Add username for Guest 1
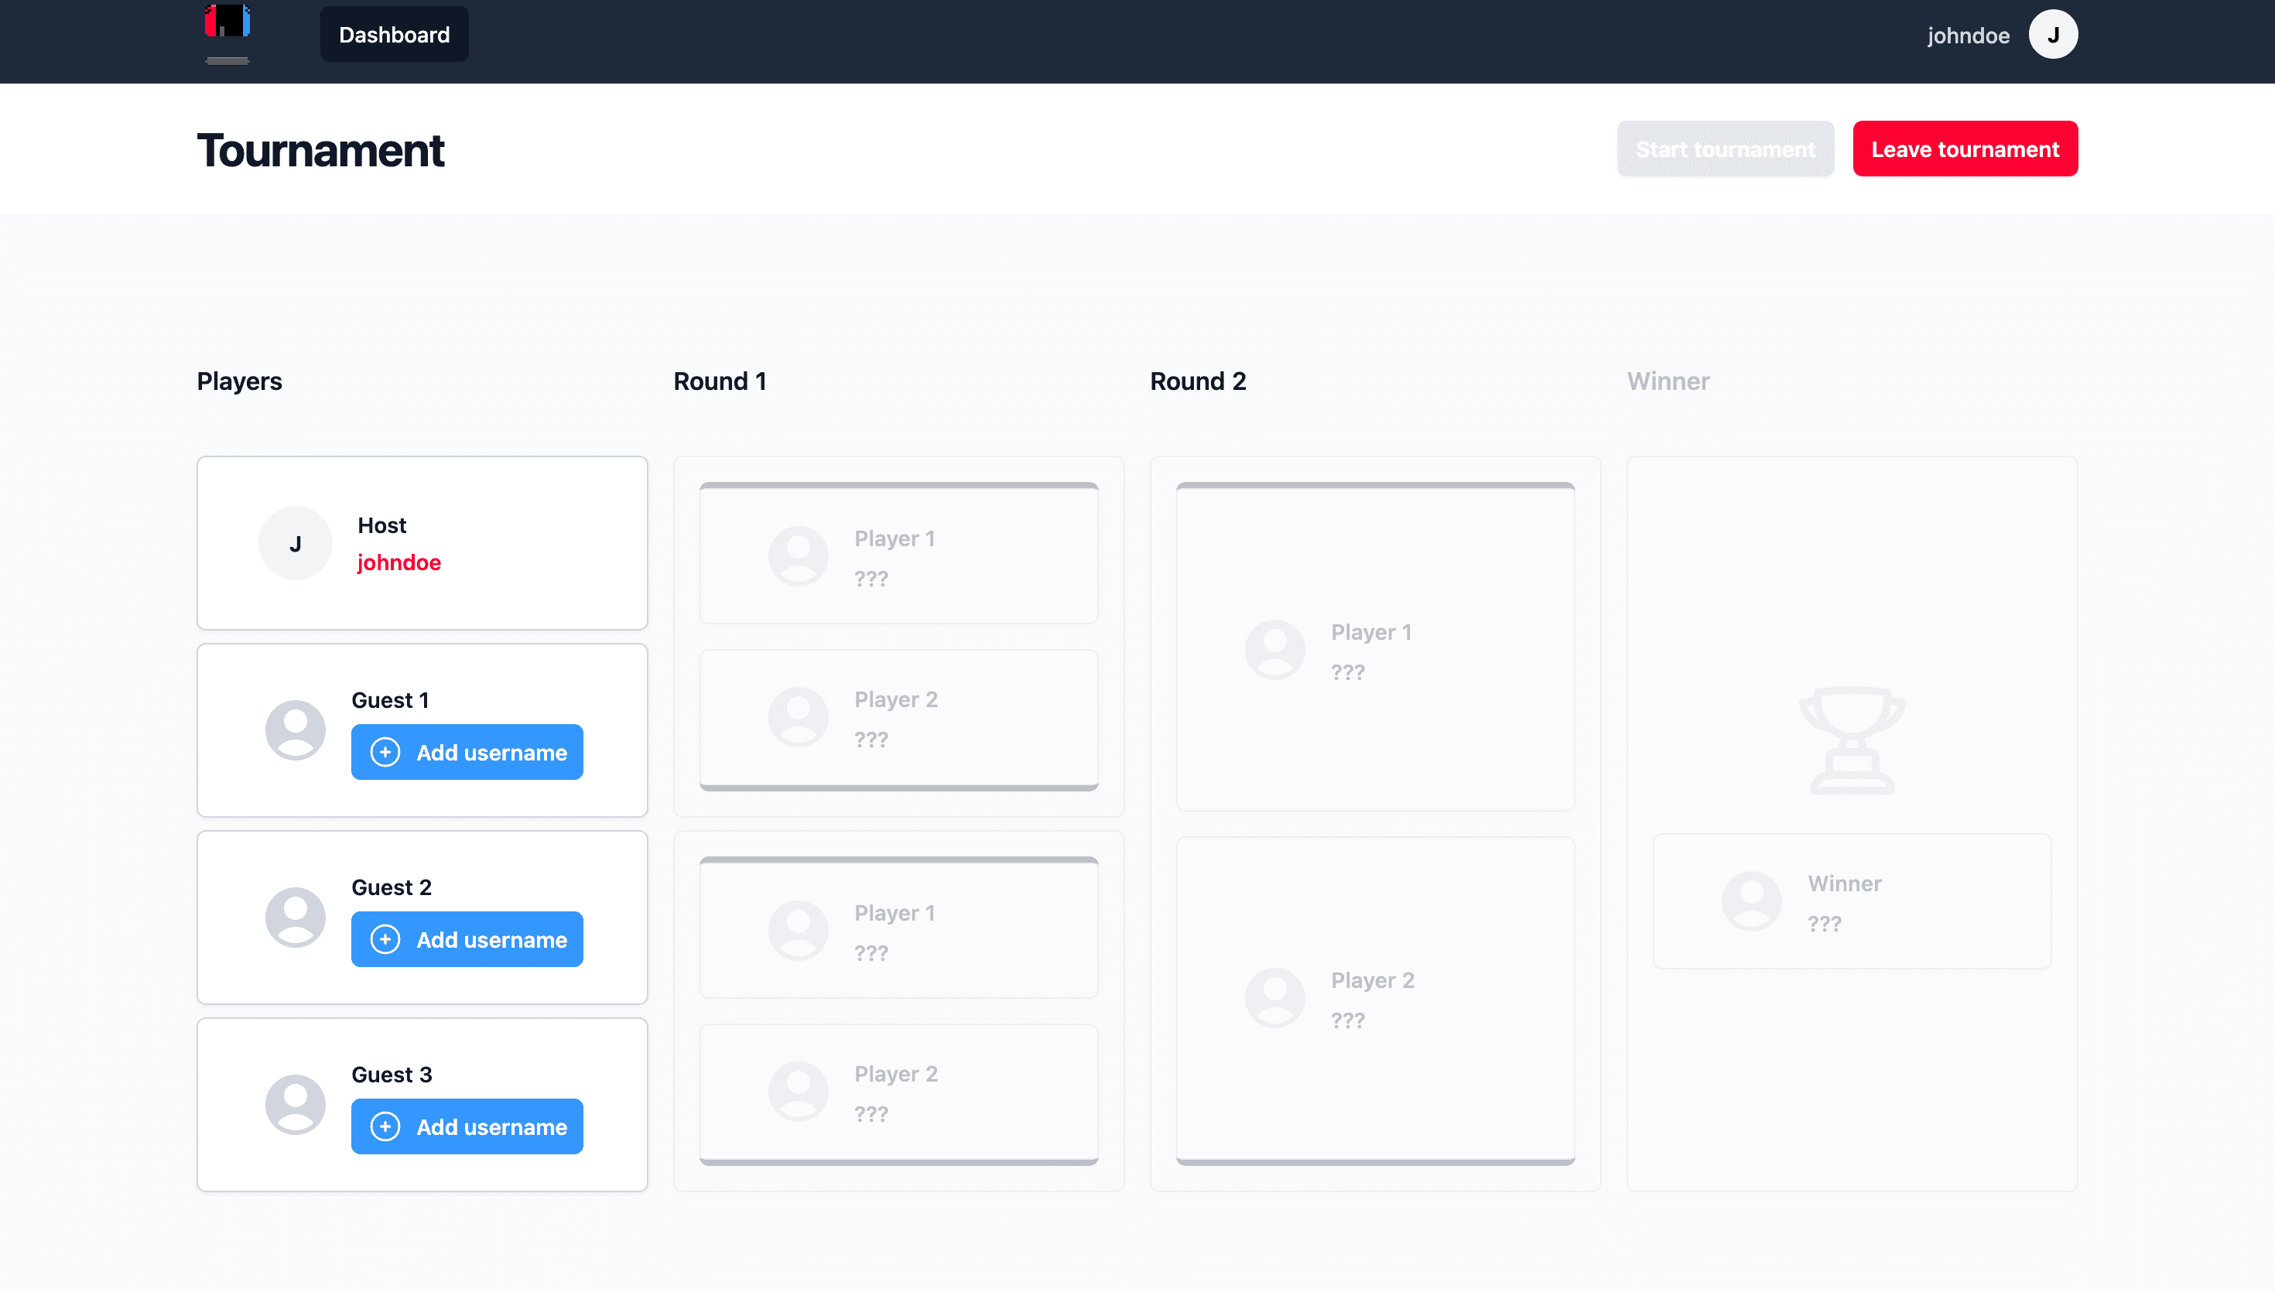Viewport: 2275px width, 1292px height. [467, 753]
